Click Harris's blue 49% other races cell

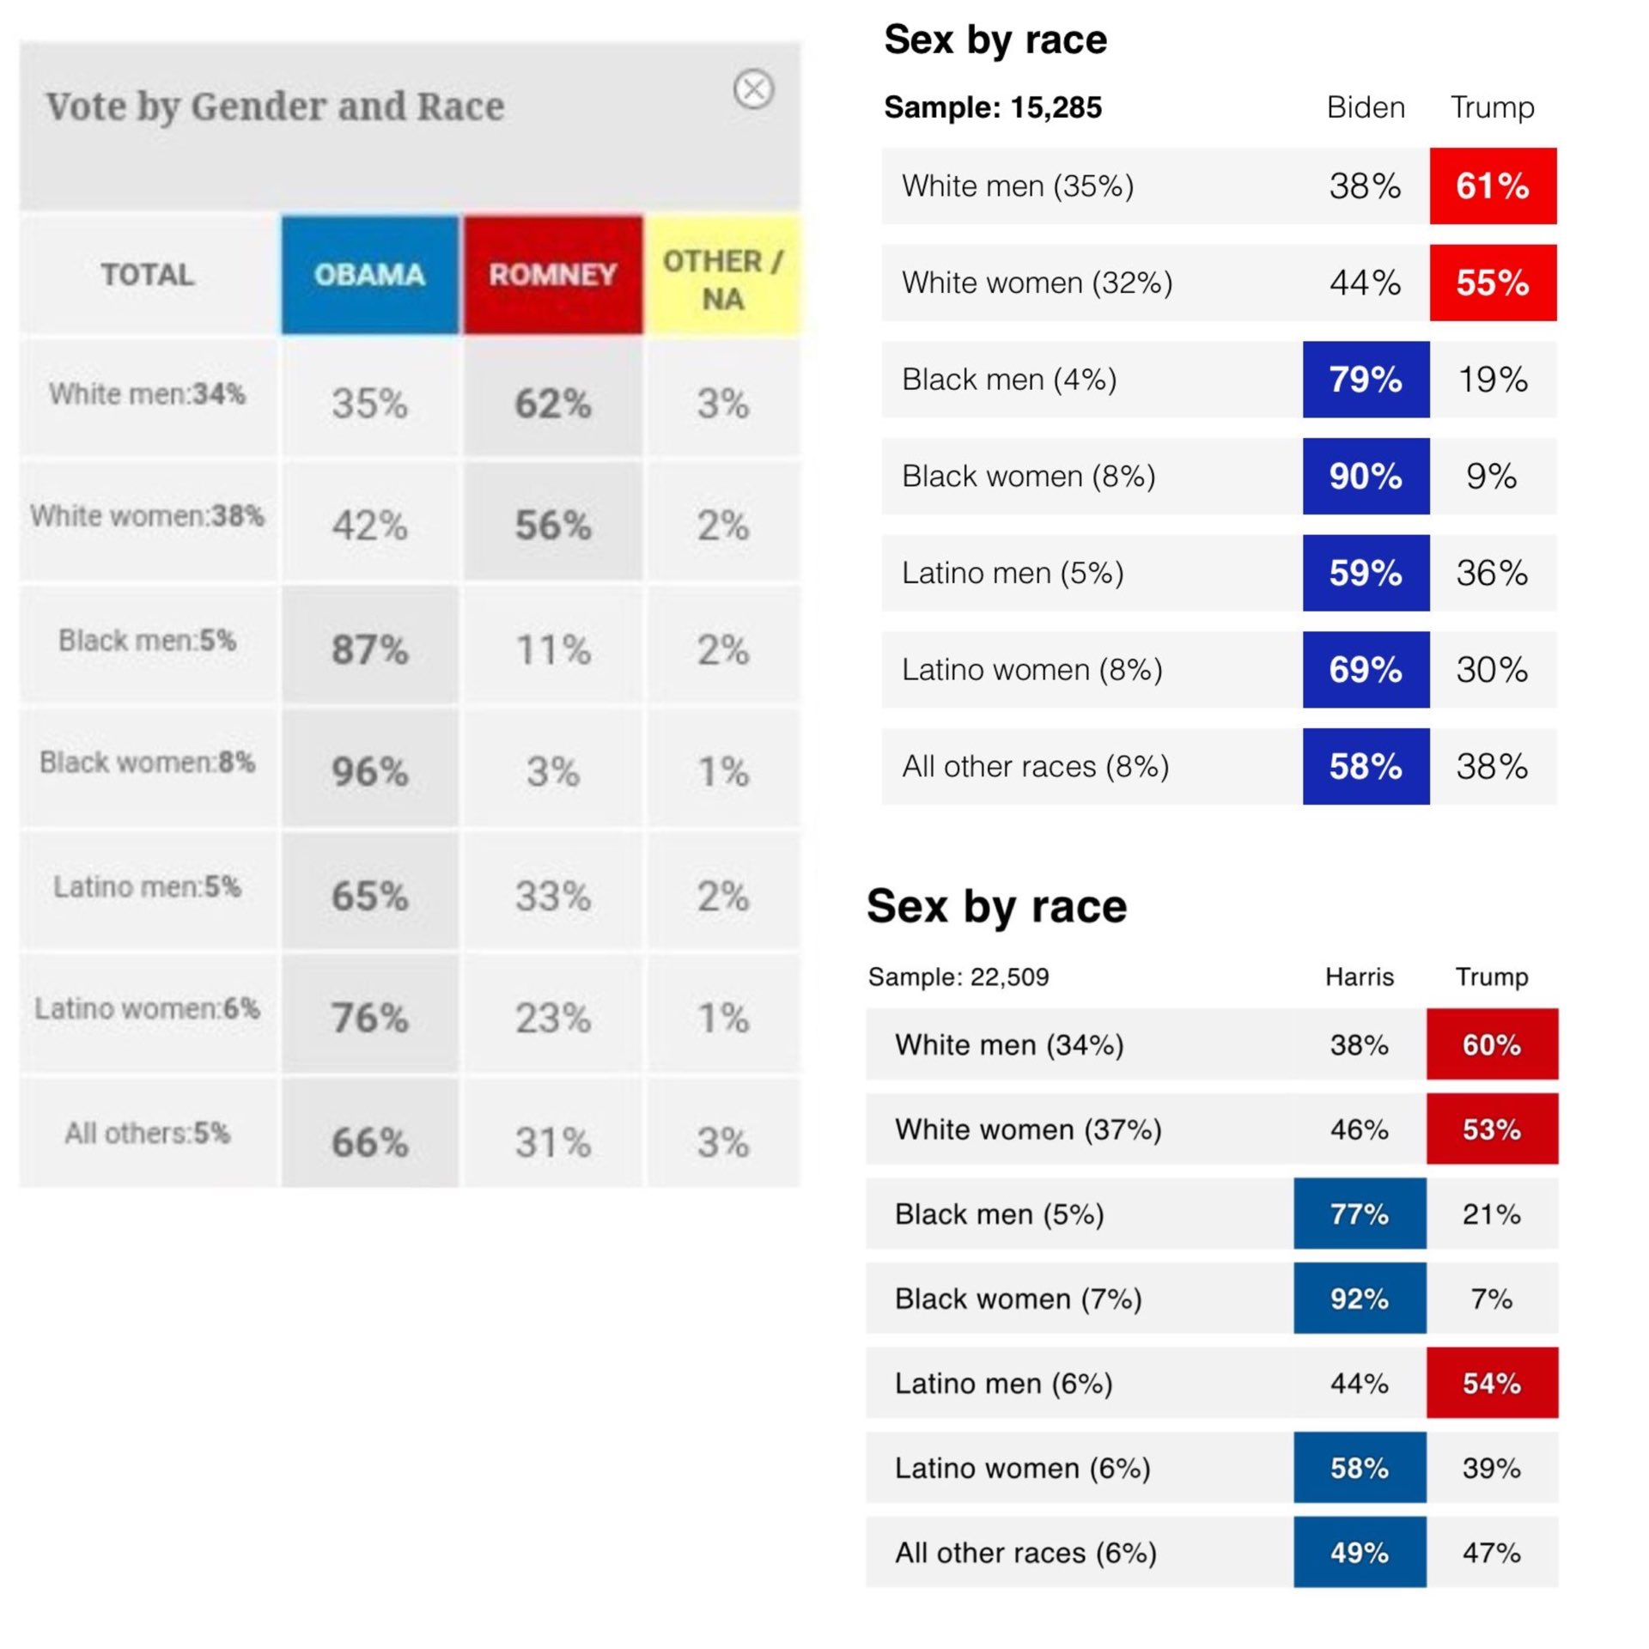click(1360, 1552)
